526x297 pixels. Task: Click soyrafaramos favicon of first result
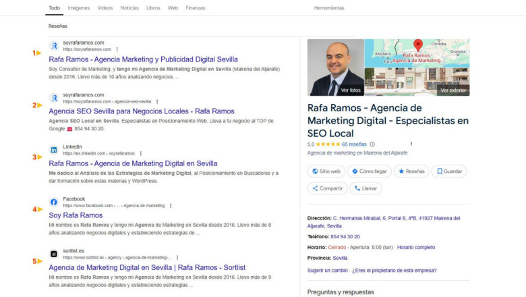tap(54, 46)
